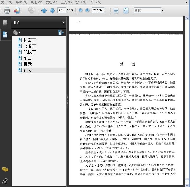The image size is (190, 187).
Task: Open the 视图 menu
Action: click(36, 3)
